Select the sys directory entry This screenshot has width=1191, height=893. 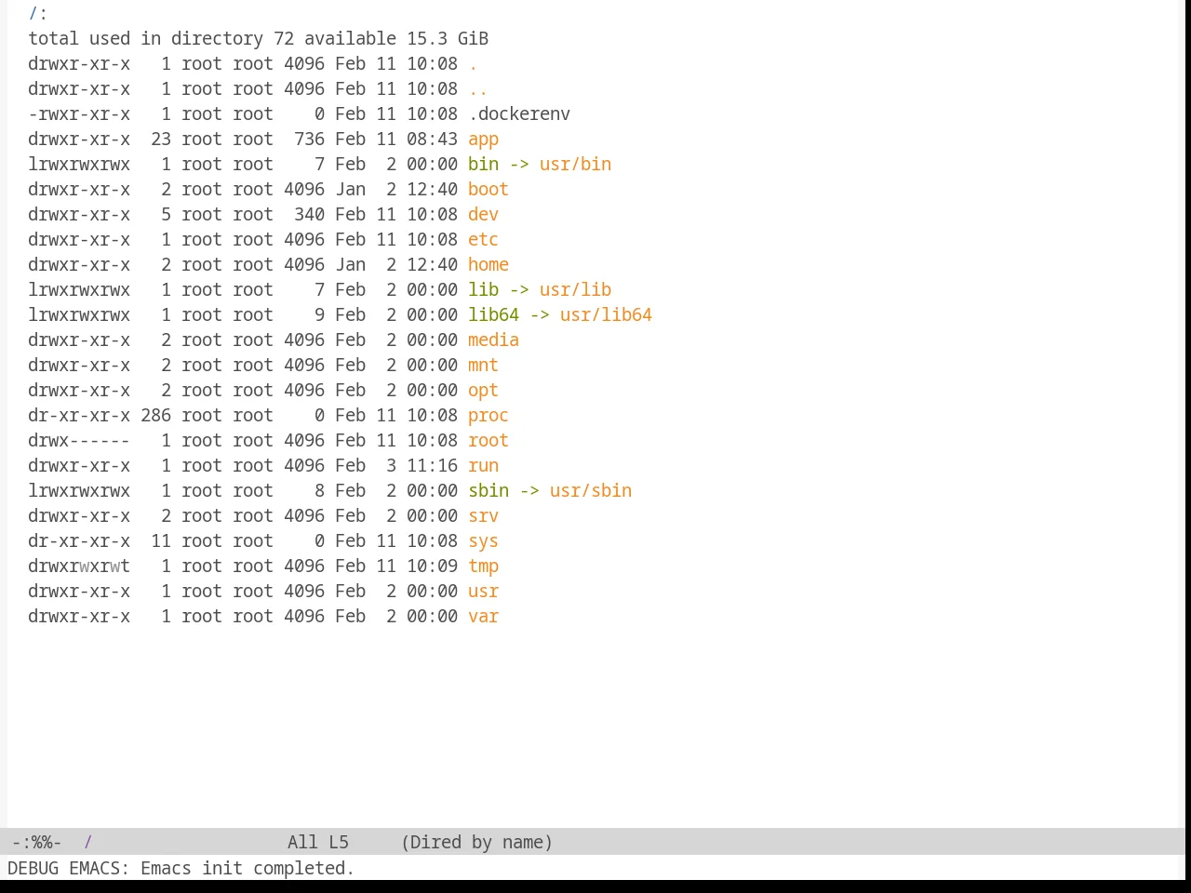point(483,541)
